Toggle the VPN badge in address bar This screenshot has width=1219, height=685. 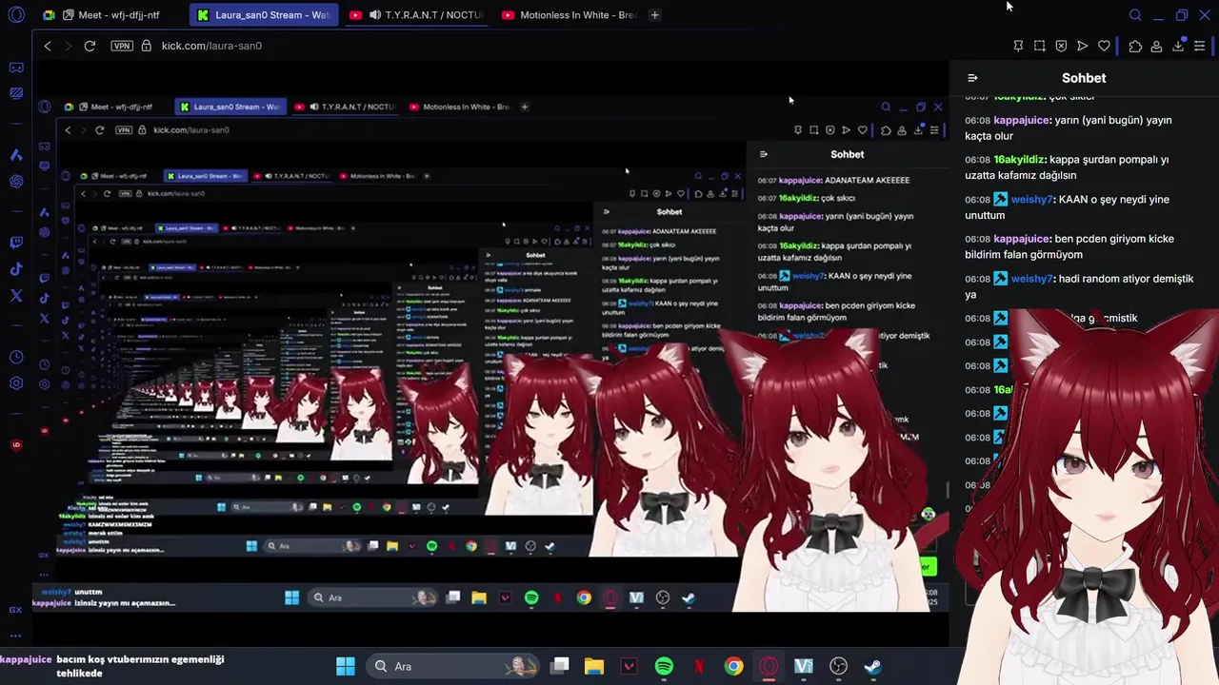point(121,46)
